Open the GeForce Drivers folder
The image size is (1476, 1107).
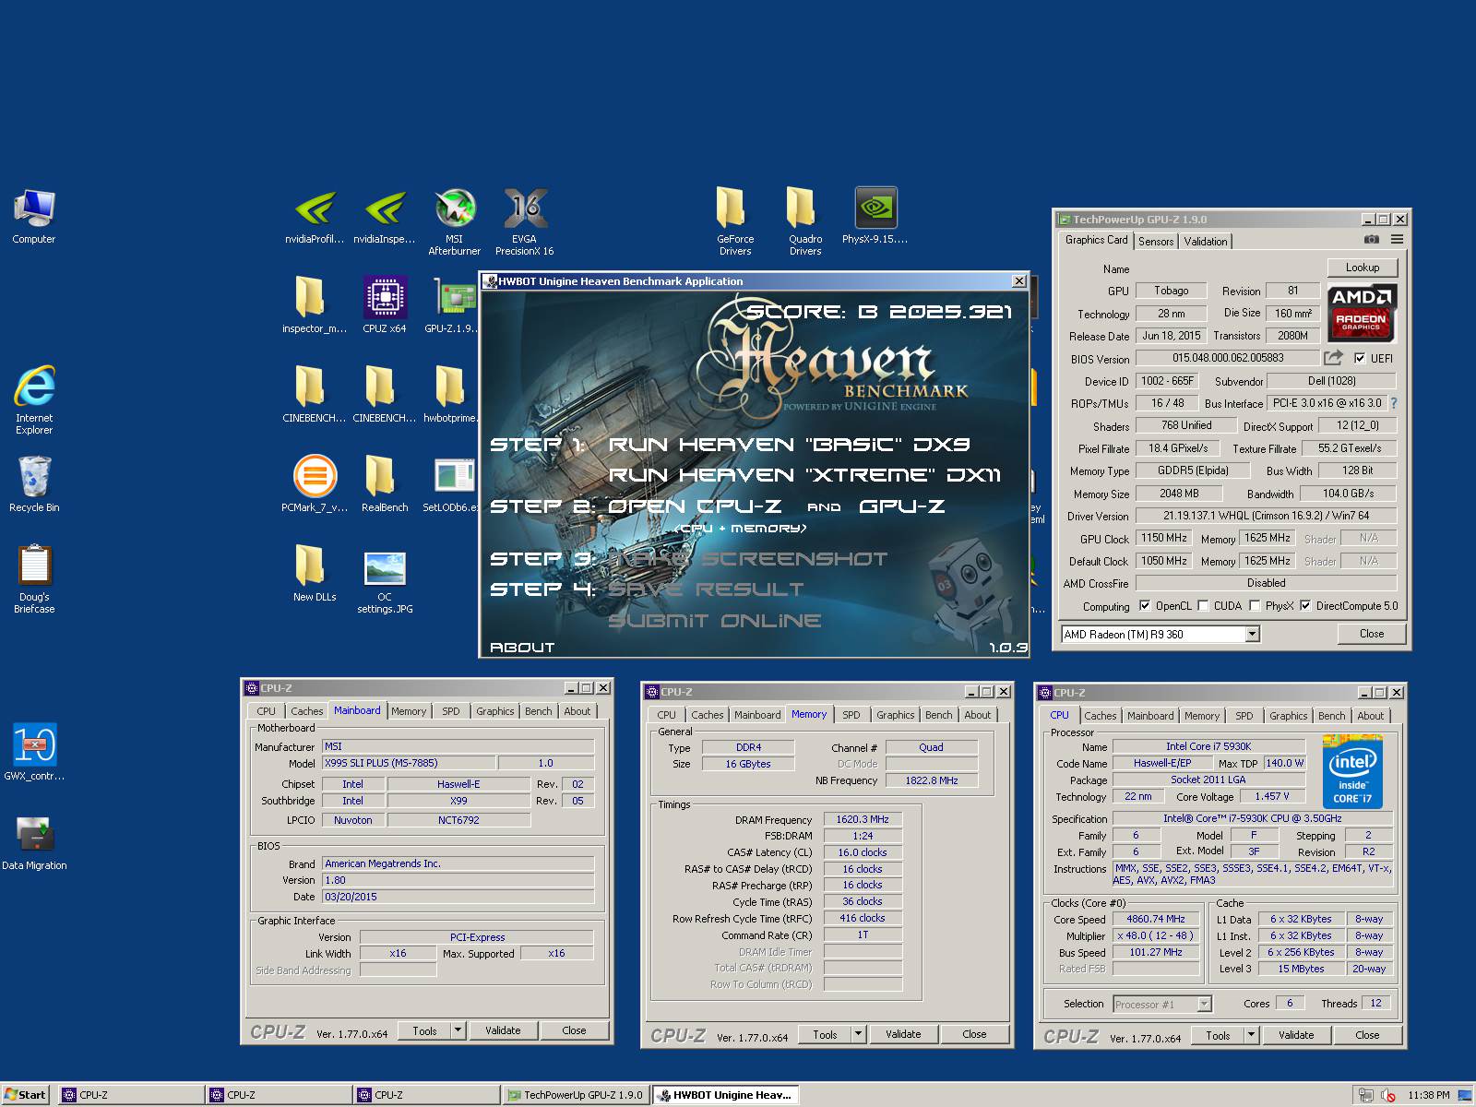coord(735,221)
